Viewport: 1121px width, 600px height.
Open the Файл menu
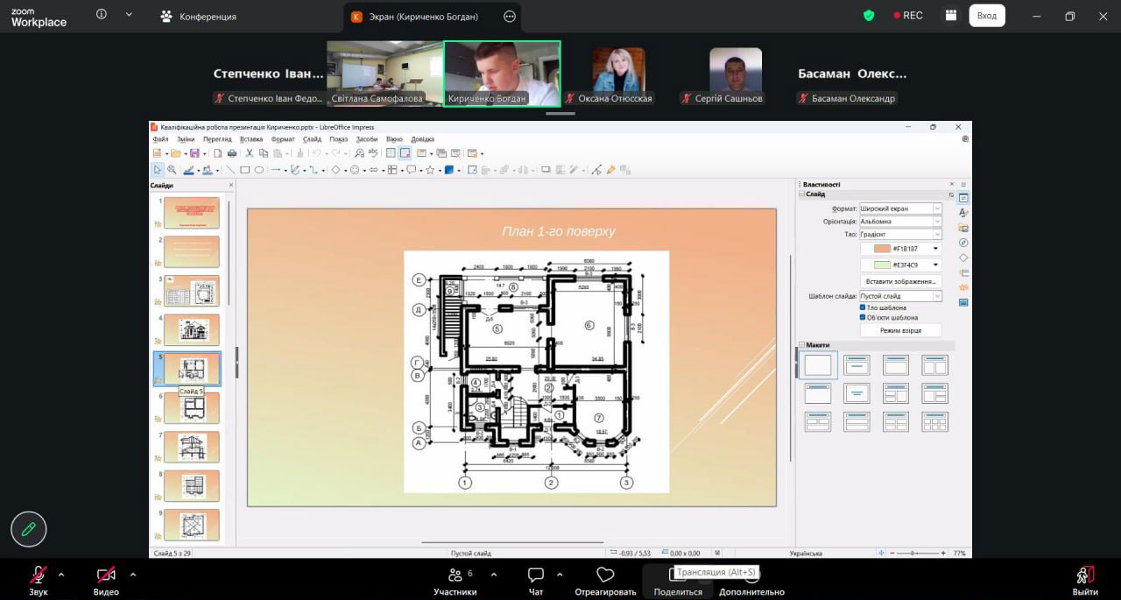coord(160,138)
